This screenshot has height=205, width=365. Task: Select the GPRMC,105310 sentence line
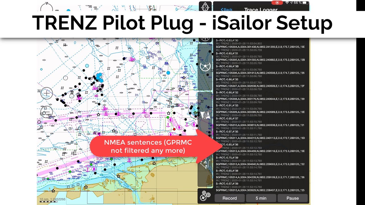[x=260, y=125]
